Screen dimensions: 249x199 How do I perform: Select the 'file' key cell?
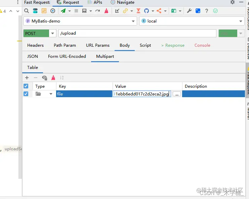pos(84,94)
